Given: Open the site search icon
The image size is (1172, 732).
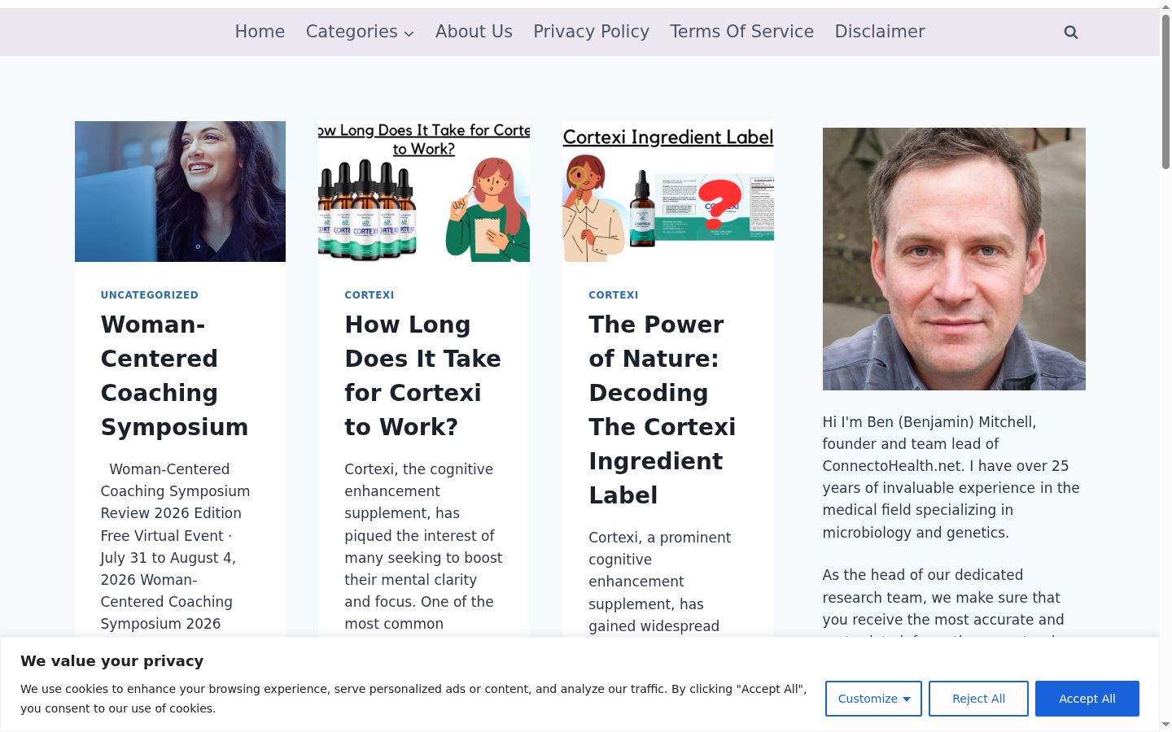Looking at the screenshot, I should [1071, 33].
